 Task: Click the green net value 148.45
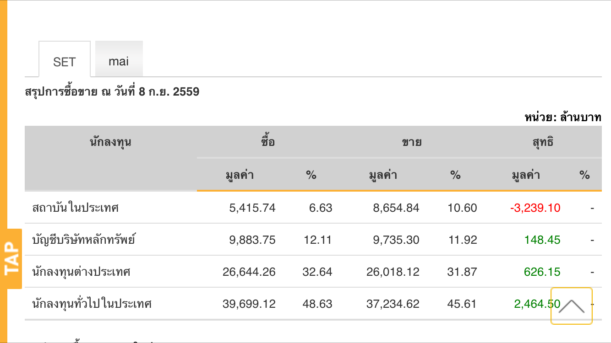click(x=542, y=240)
